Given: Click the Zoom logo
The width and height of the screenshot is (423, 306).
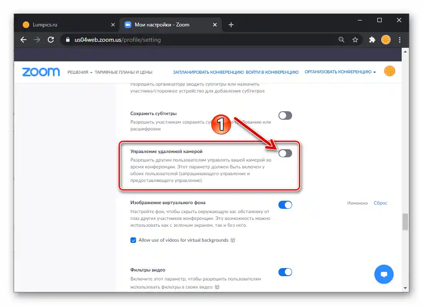Looking at the screenshot, I should [41, 72].
